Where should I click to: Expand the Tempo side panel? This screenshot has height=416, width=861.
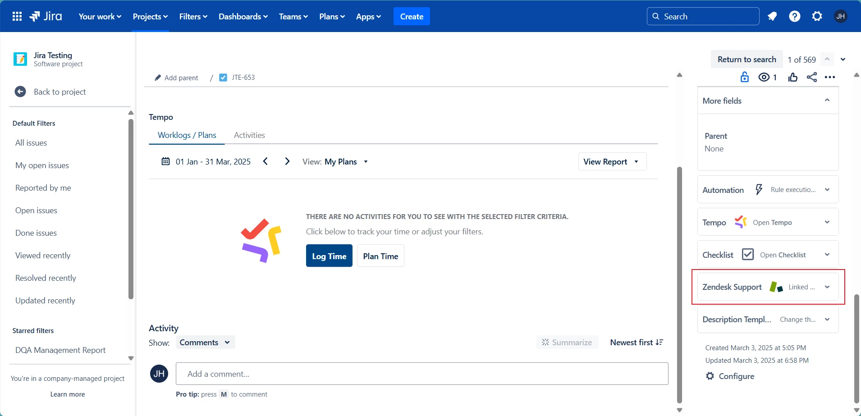click(x=827, y=222)
